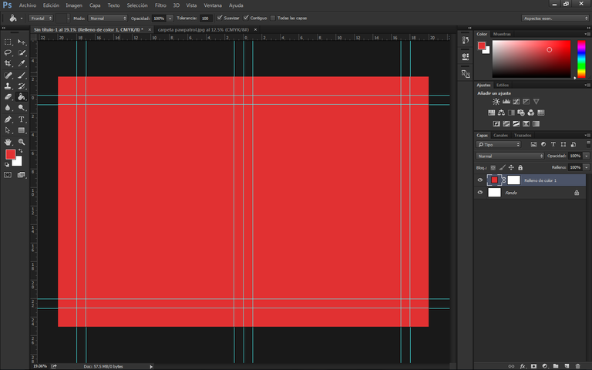Open the layer blend mode Normal dropdown
Screen dimensions: 592x370
(510, 156)
